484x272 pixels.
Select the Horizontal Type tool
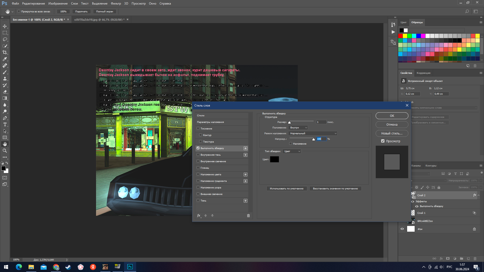[x=5, y=124]
